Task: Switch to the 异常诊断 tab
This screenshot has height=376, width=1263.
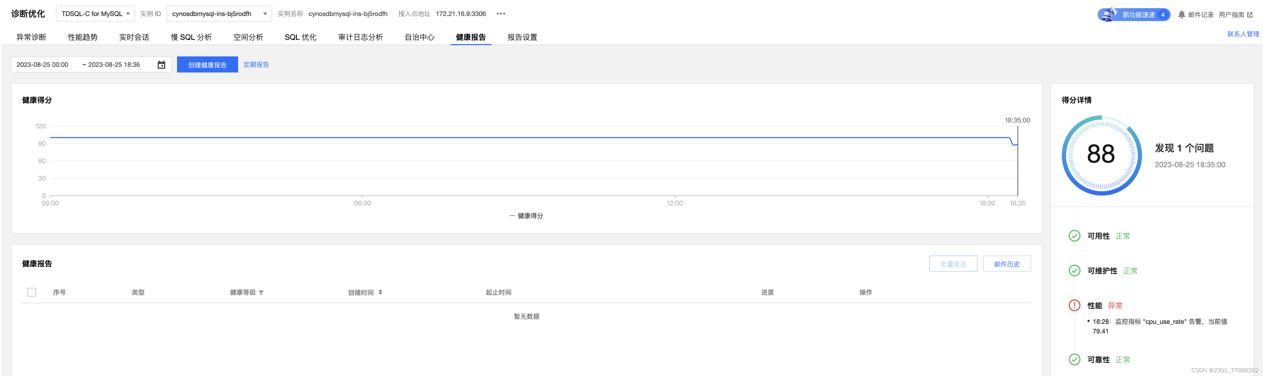Action: point(31,37)
